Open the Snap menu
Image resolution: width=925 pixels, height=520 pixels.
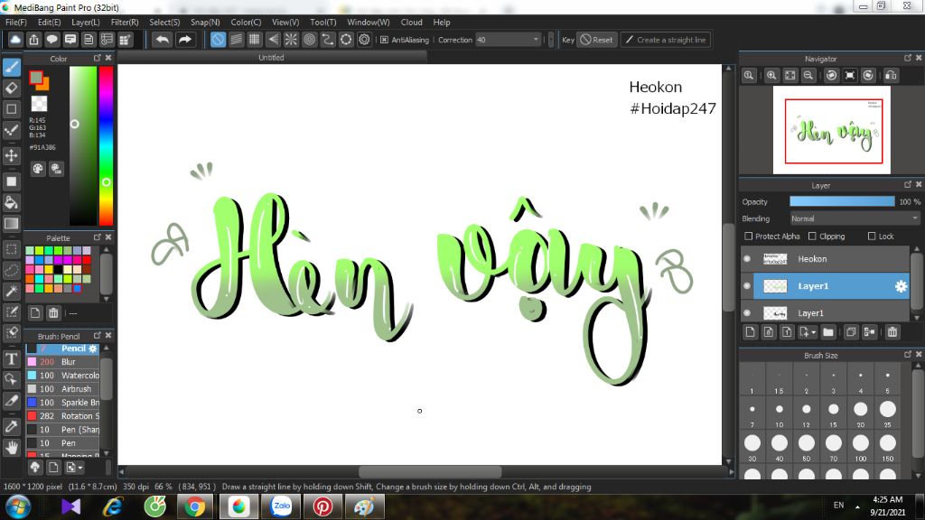tap(205, 22)
